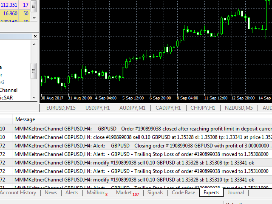This screenshot has width=272, height=204.
Task: Open the AUDJPY,M1 chart tab
Action: (x=132, y=108)
